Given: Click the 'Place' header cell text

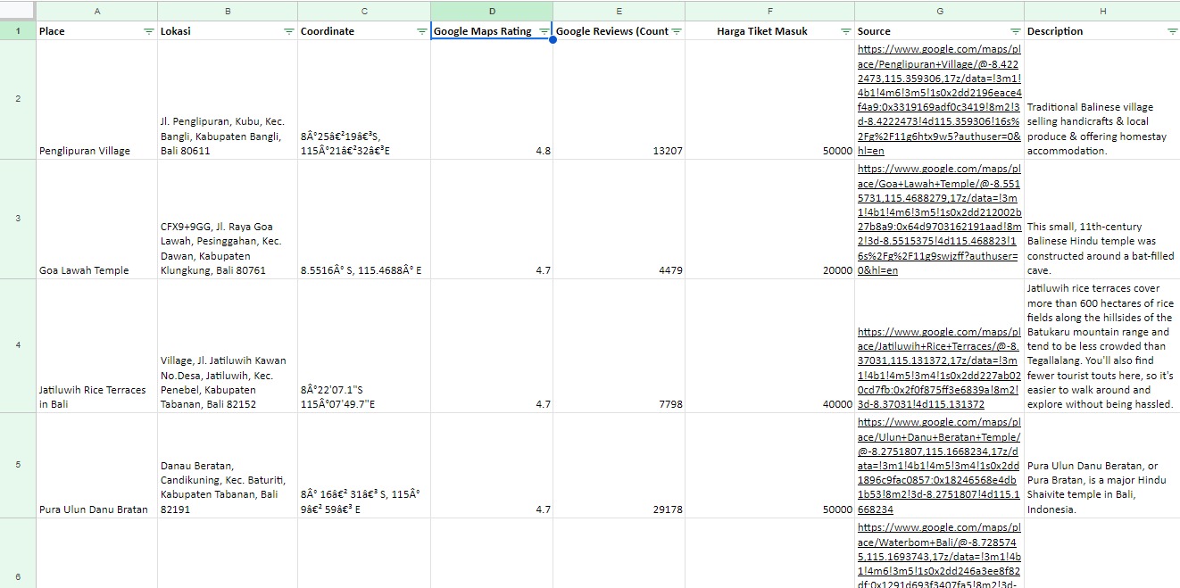Looking at the screenshot, I should click(52, 31).
